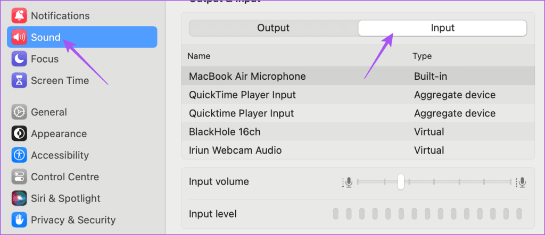
Task: Click the Appearance icon in sidebar
Action: click(19, 133)
